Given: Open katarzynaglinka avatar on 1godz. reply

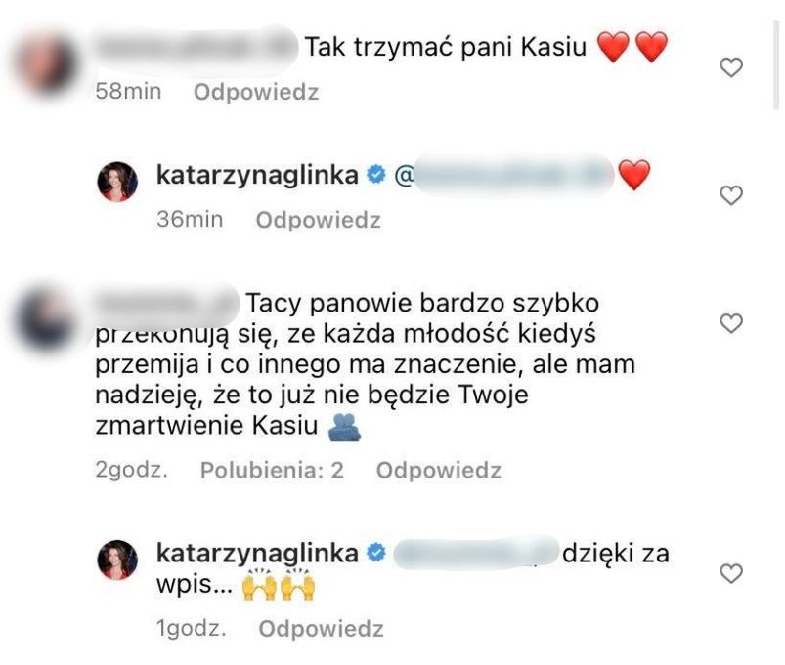Looking at the screenshot, I should tap(117, 560).
